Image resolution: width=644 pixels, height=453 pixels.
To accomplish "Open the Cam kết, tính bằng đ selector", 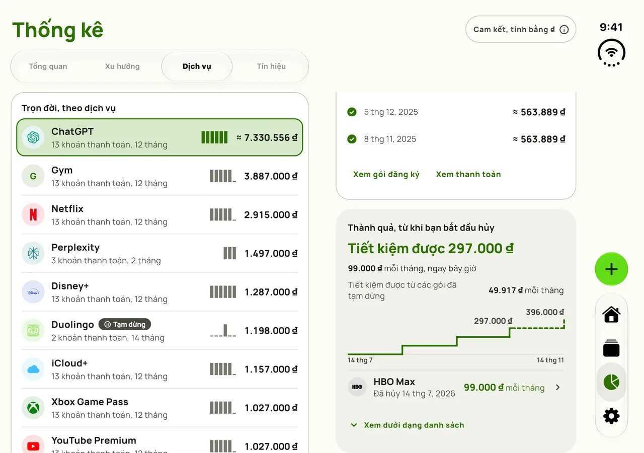I will 521,29.
